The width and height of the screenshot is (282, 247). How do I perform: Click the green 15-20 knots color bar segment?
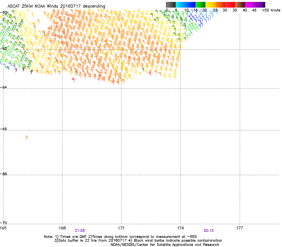200,5
